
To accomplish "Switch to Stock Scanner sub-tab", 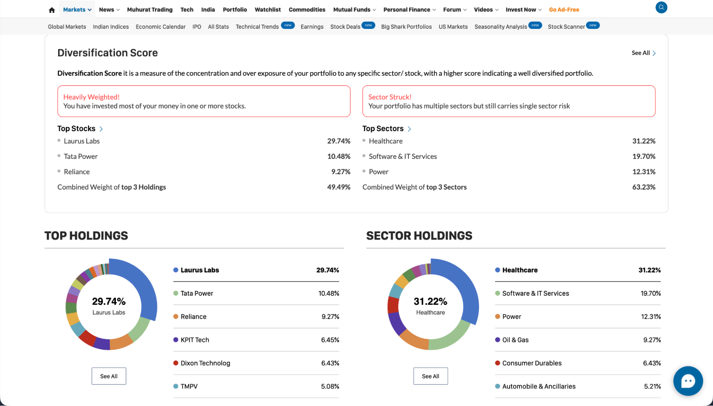I will [x=566, y=27].
